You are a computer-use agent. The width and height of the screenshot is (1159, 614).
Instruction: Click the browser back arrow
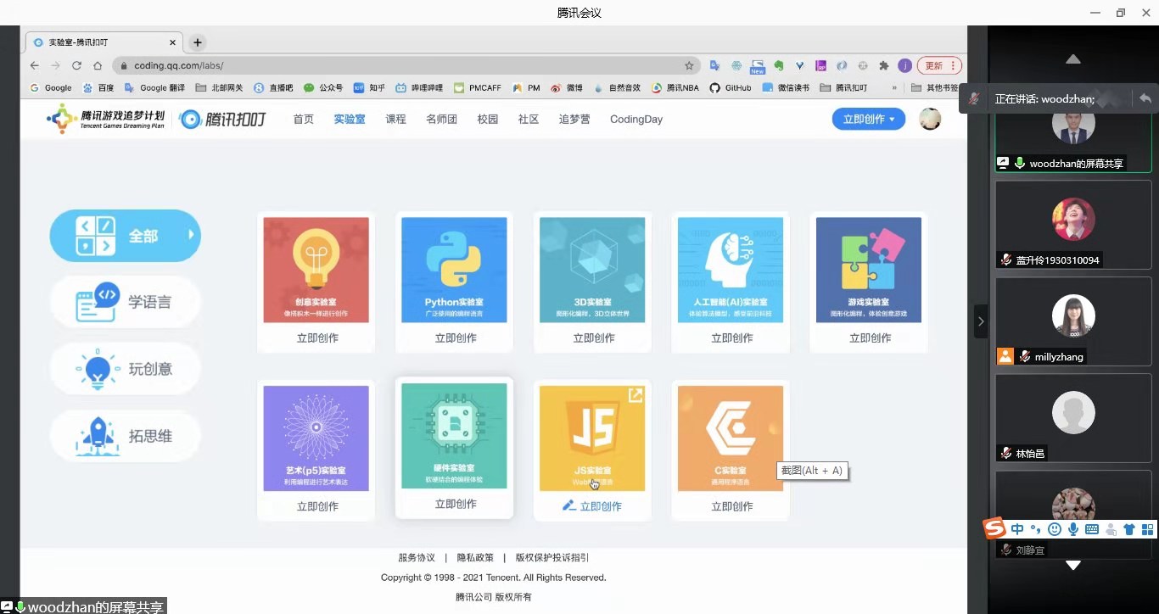tap(35, 65)
